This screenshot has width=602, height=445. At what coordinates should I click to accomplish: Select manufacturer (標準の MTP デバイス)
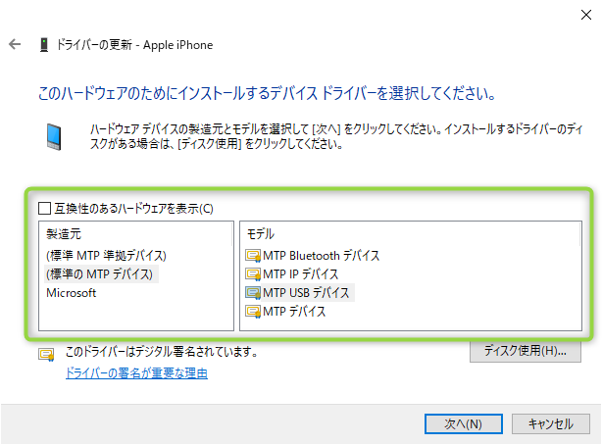101,274
